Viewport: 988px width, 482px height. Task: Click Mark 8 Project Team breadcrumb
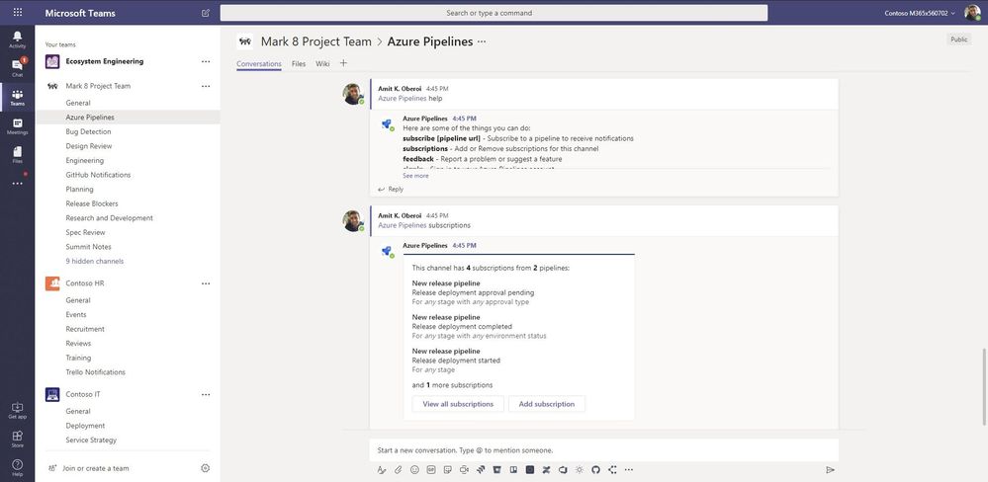pos(315,41)
